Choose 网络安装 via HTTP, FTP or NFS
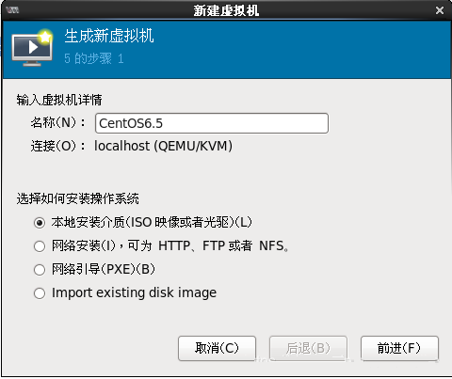This screenshot has width=452, height=379. pos(40,246)
